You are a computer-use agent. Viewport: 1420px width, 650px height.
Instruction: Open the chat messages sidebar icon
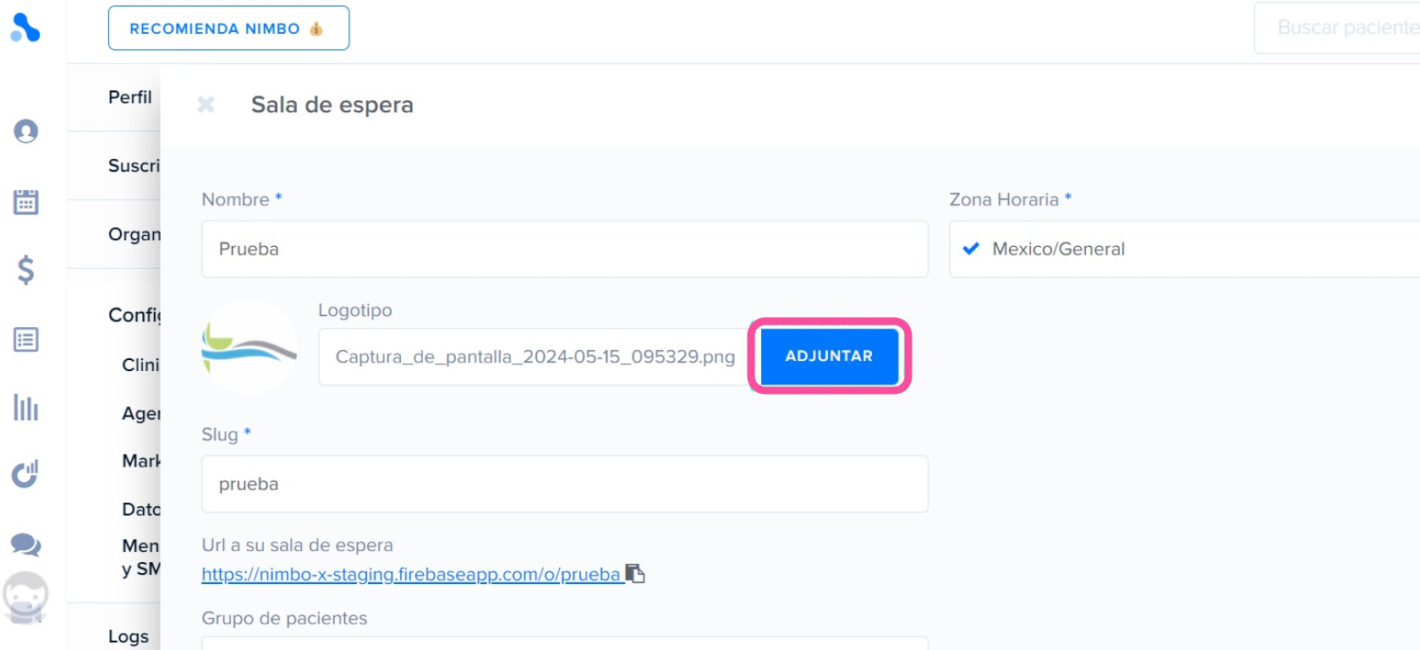(x=25, y=543)
